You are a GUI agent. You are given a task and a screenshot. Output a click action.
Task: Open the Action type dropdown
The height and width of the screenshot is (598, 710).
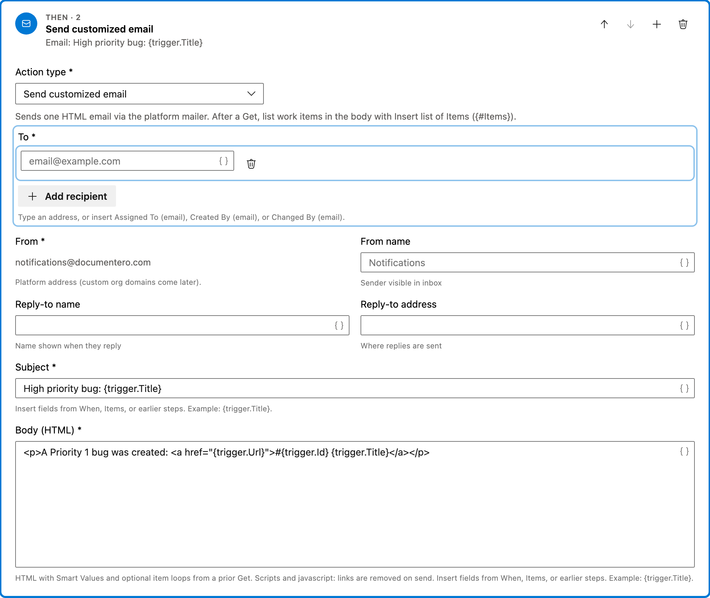pyautogui.click(x=140, y=94)
